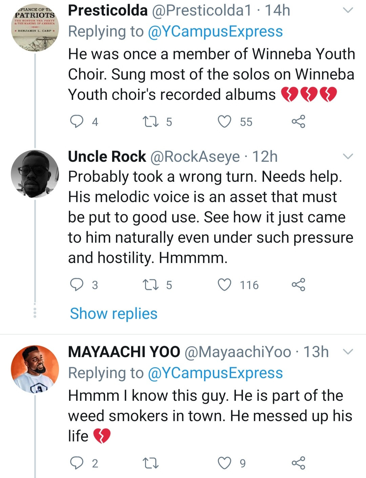Like Uncle Rock's tweet with 116 likes

(224, 284)
